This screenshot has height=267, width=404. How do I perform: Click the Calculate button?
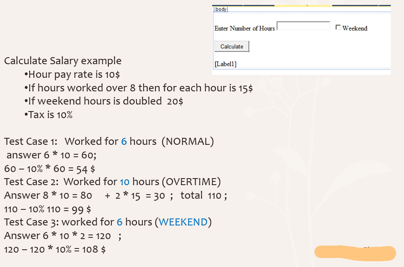232,46
